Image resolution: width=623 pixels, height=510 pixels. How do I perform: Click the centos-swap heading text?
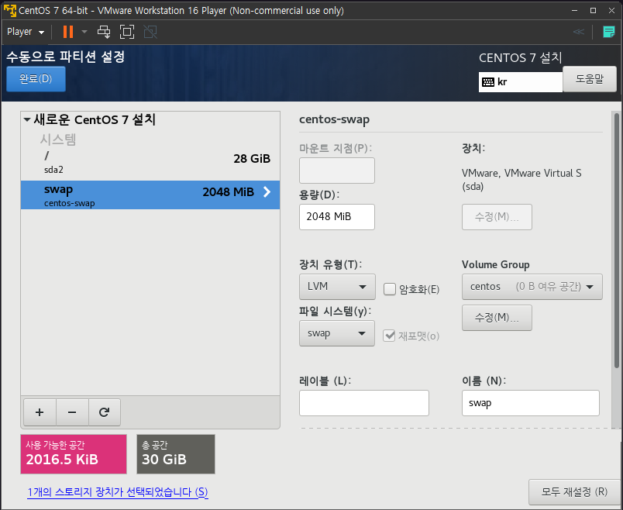click(334, 119)
